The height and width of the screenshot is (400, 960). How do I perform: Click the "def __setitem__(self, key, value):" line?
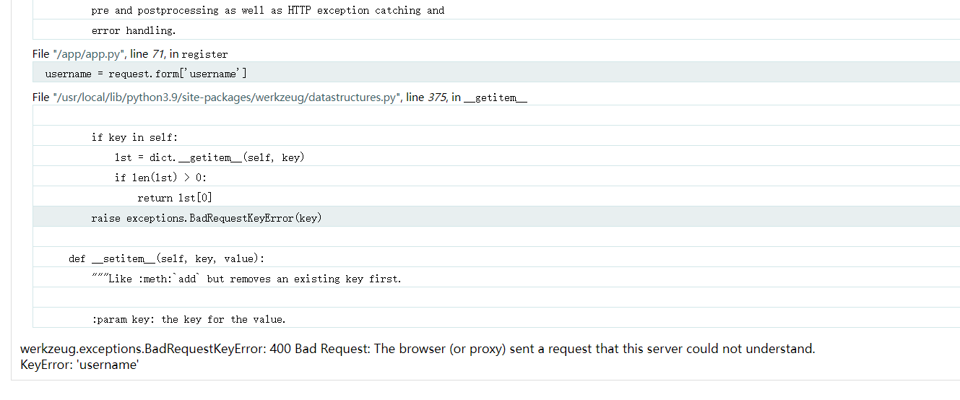coord(167,258)
